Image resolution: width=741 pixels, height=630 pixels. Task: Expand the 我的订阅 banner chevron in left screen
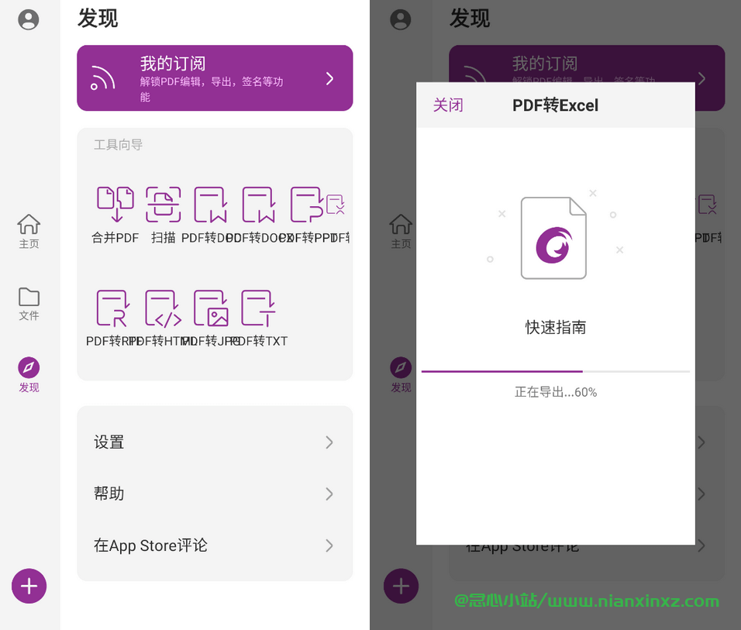330,78
